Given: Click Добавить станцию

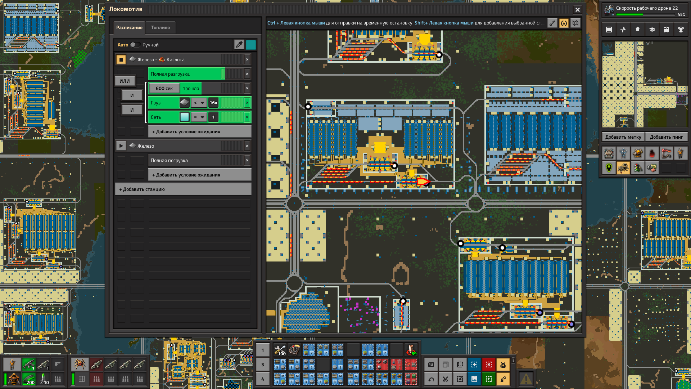Looking at the screenshot, I should (183, 189).
